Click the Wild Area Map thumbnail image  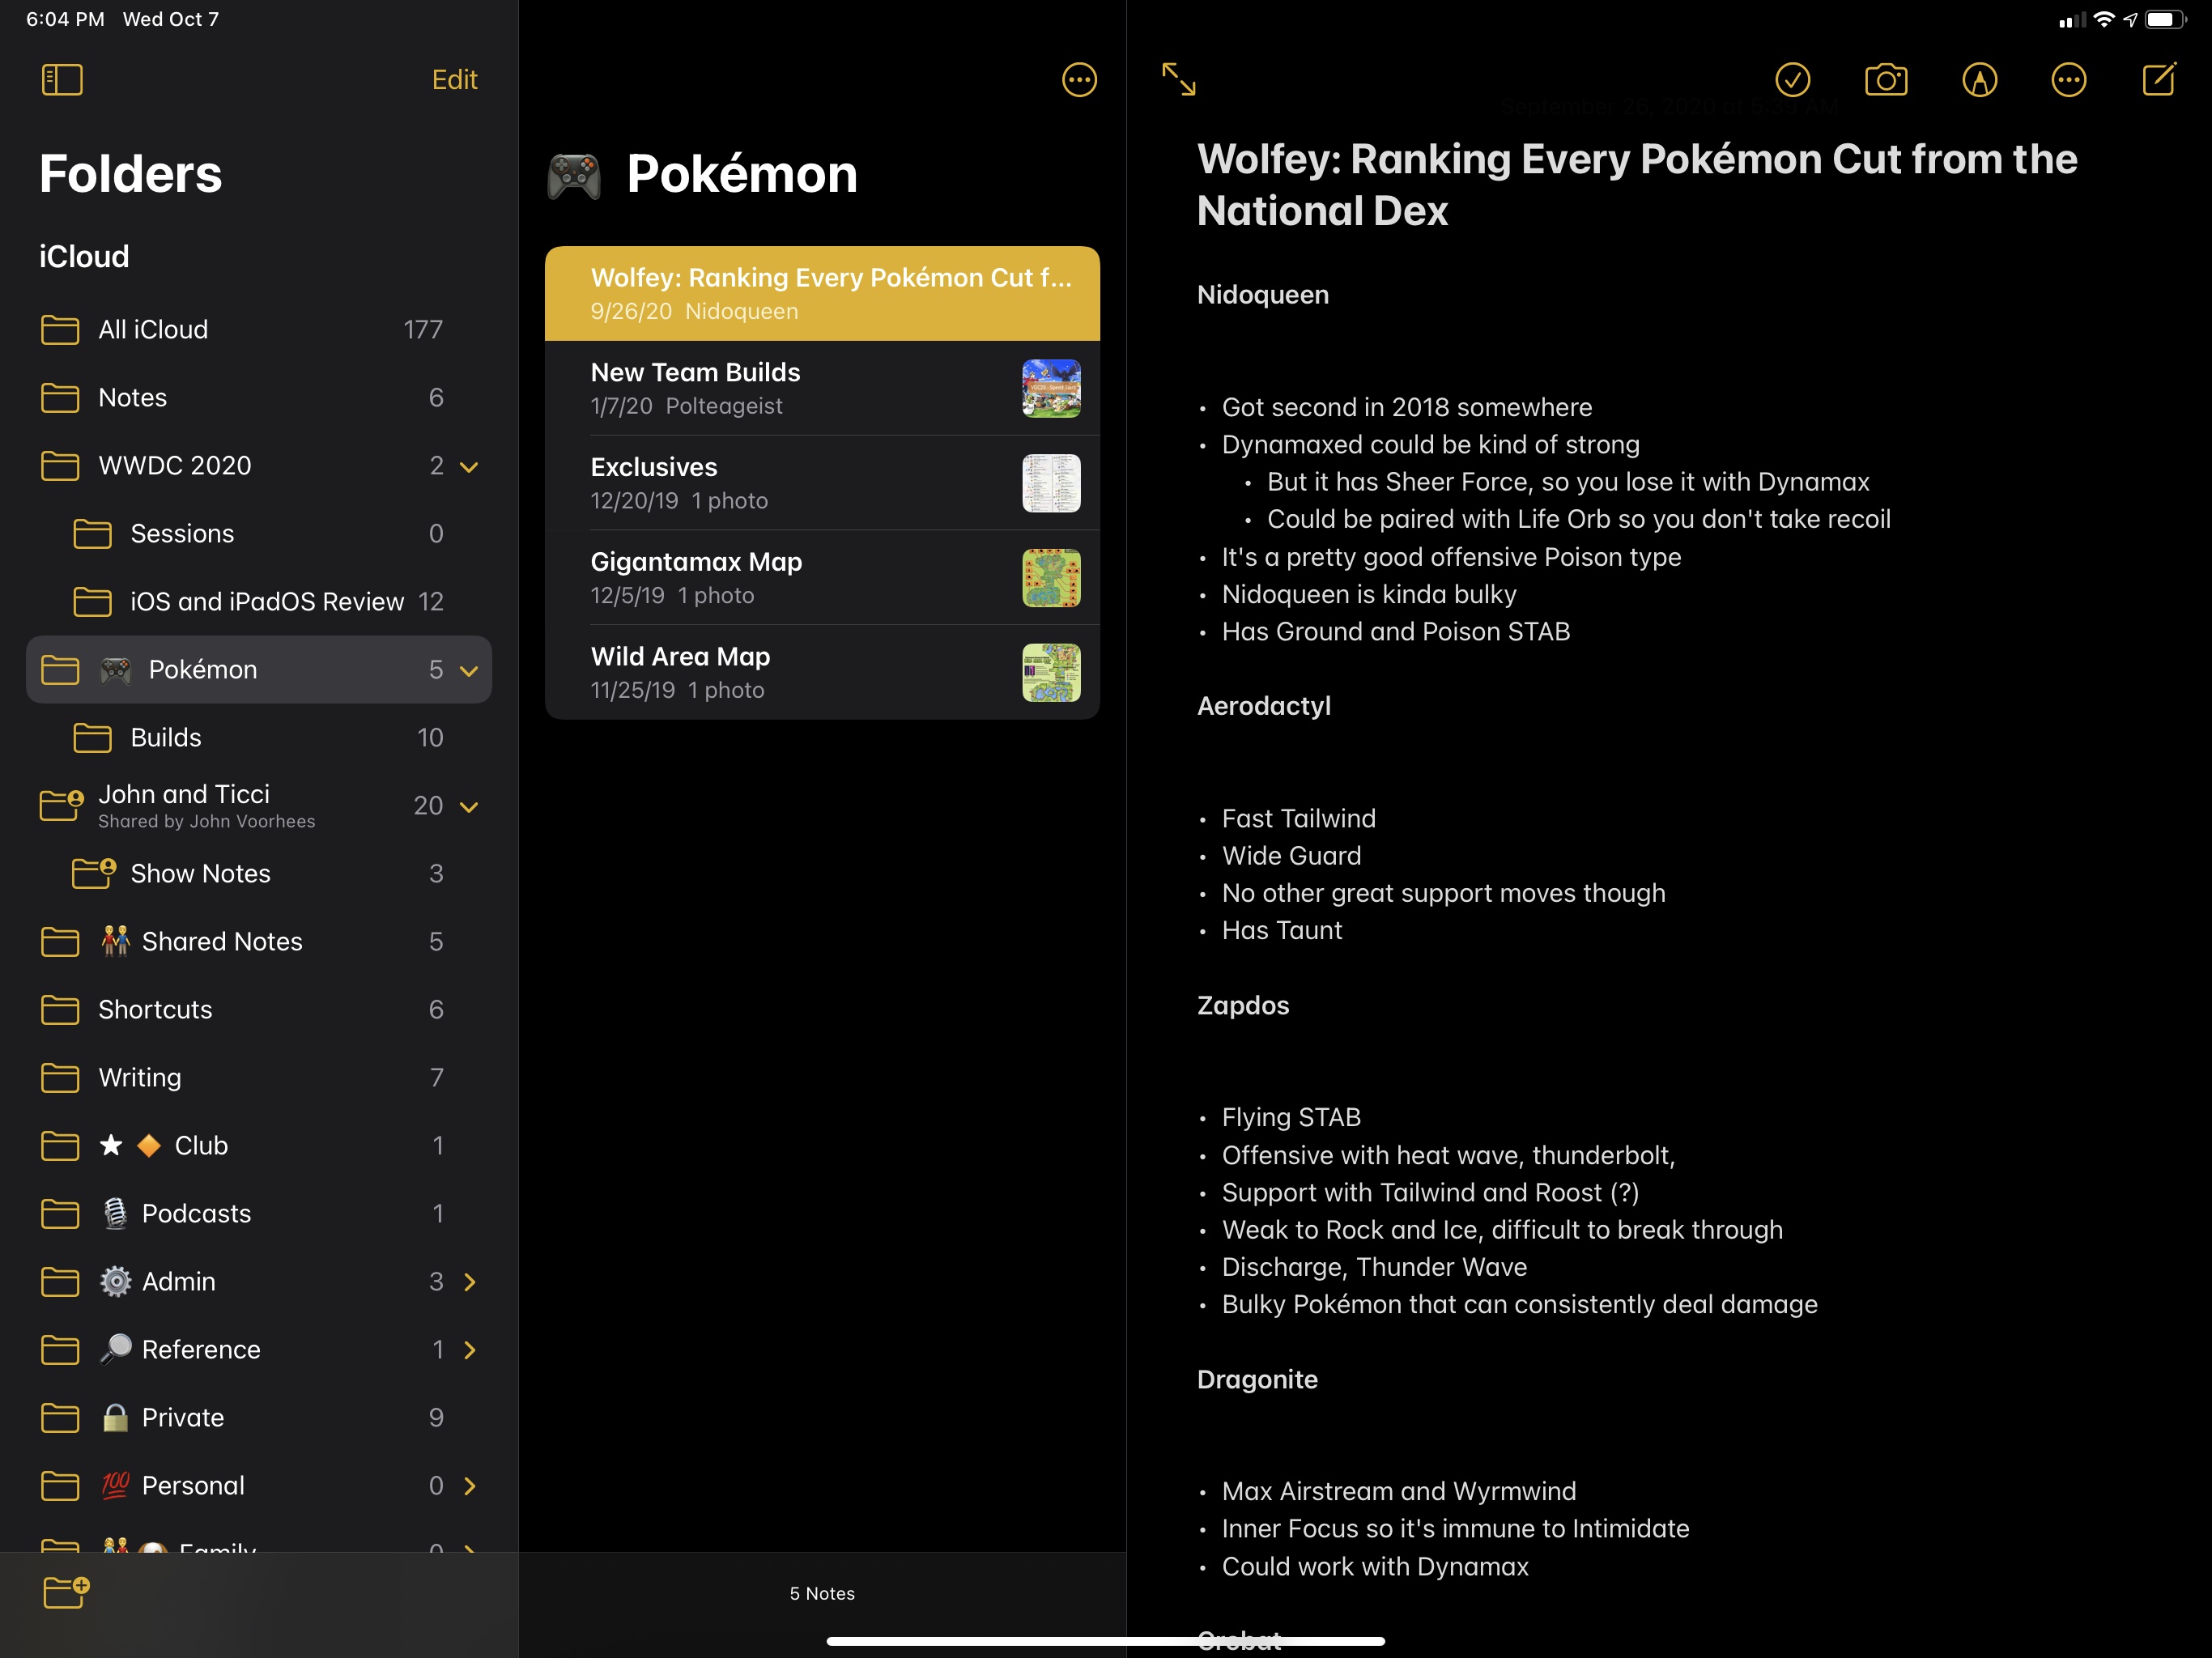coord(1051,672)
